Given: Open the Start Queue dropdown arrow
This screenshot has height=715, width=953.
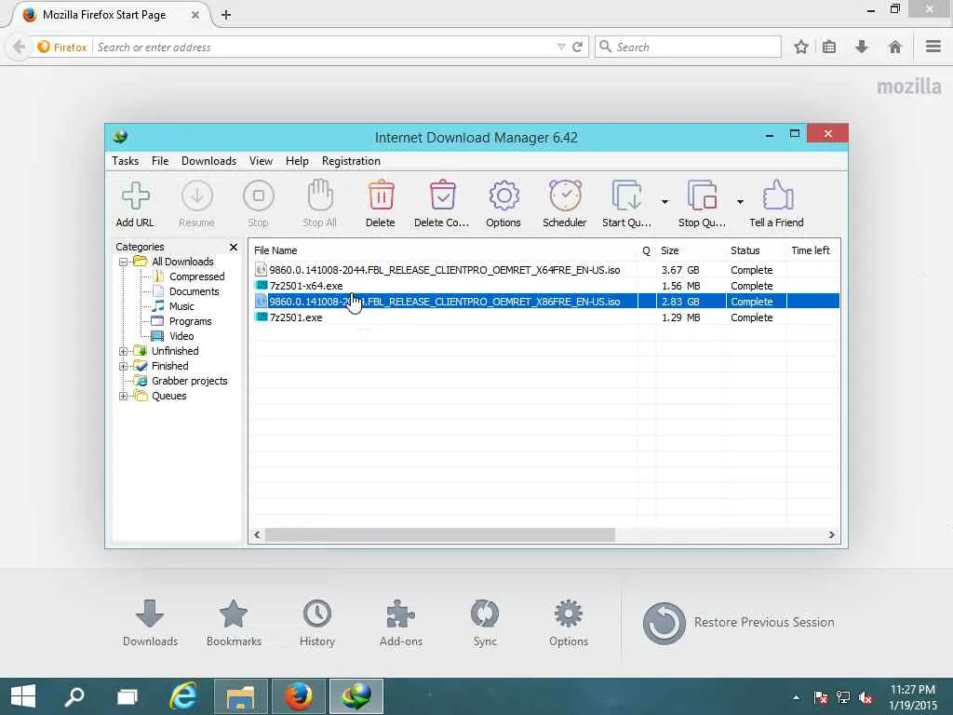Looking at the screenshot, I should pyautogui.click(x=664, y=201).
